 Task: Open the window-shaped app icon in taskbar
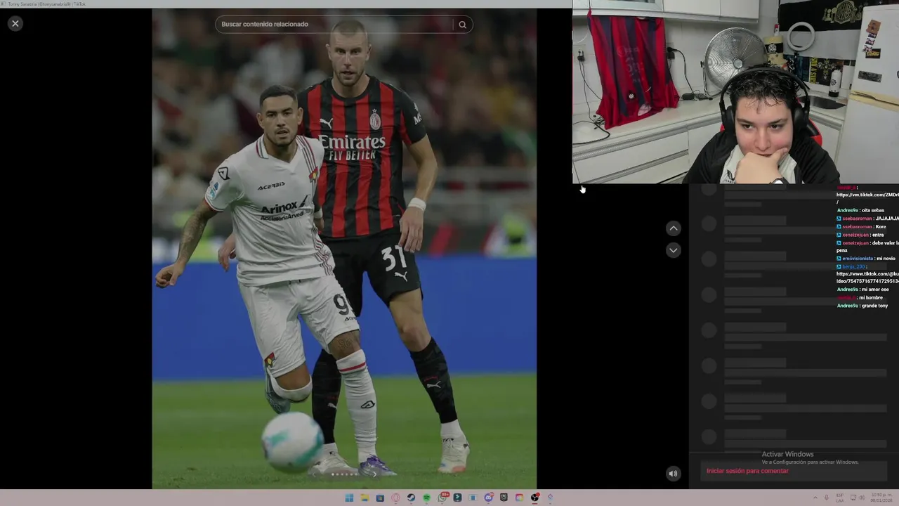[x=473, y=498]
